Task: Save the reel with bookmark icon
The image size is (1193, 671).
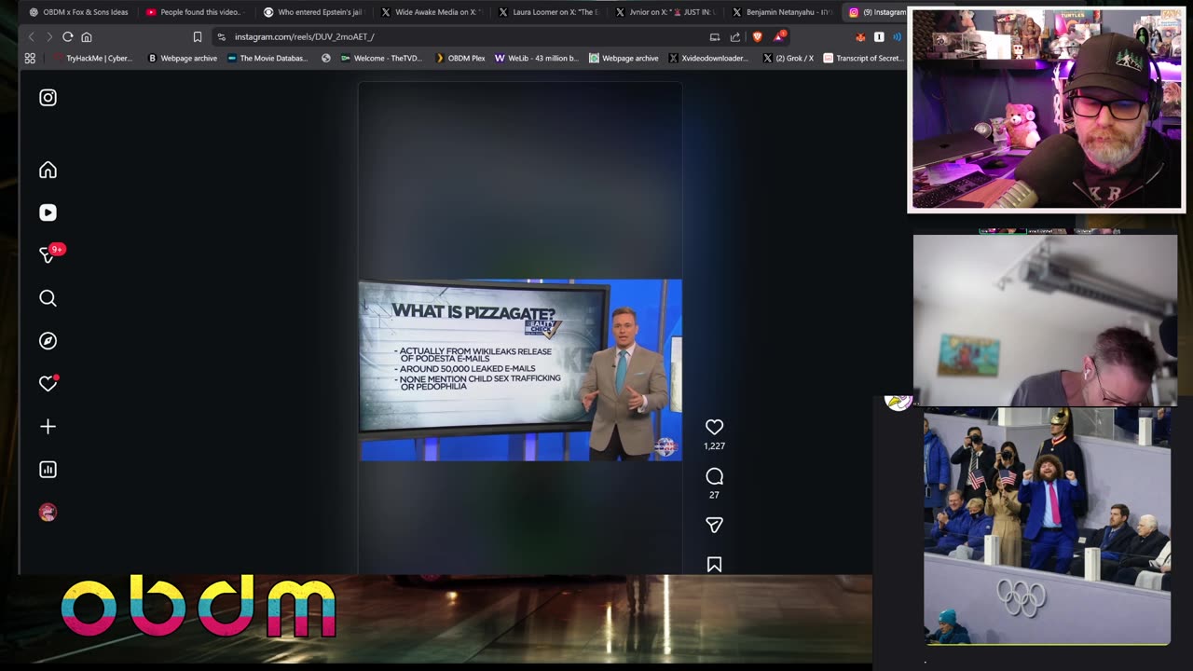Action: click(714, 565)
